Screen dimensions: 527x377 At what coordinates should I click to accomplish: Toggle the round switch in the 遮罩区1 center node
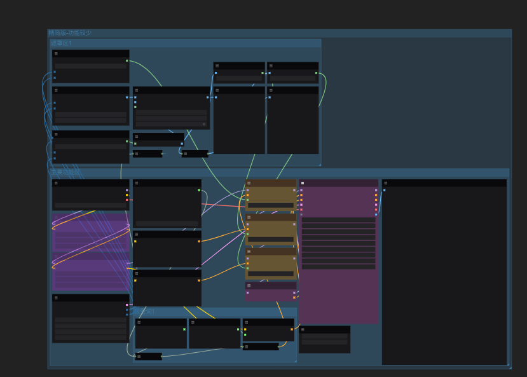(x=203, y=124)
